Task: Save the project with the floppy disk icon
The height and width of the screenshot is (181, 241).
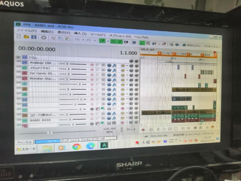Action: [x=34, y=37]
